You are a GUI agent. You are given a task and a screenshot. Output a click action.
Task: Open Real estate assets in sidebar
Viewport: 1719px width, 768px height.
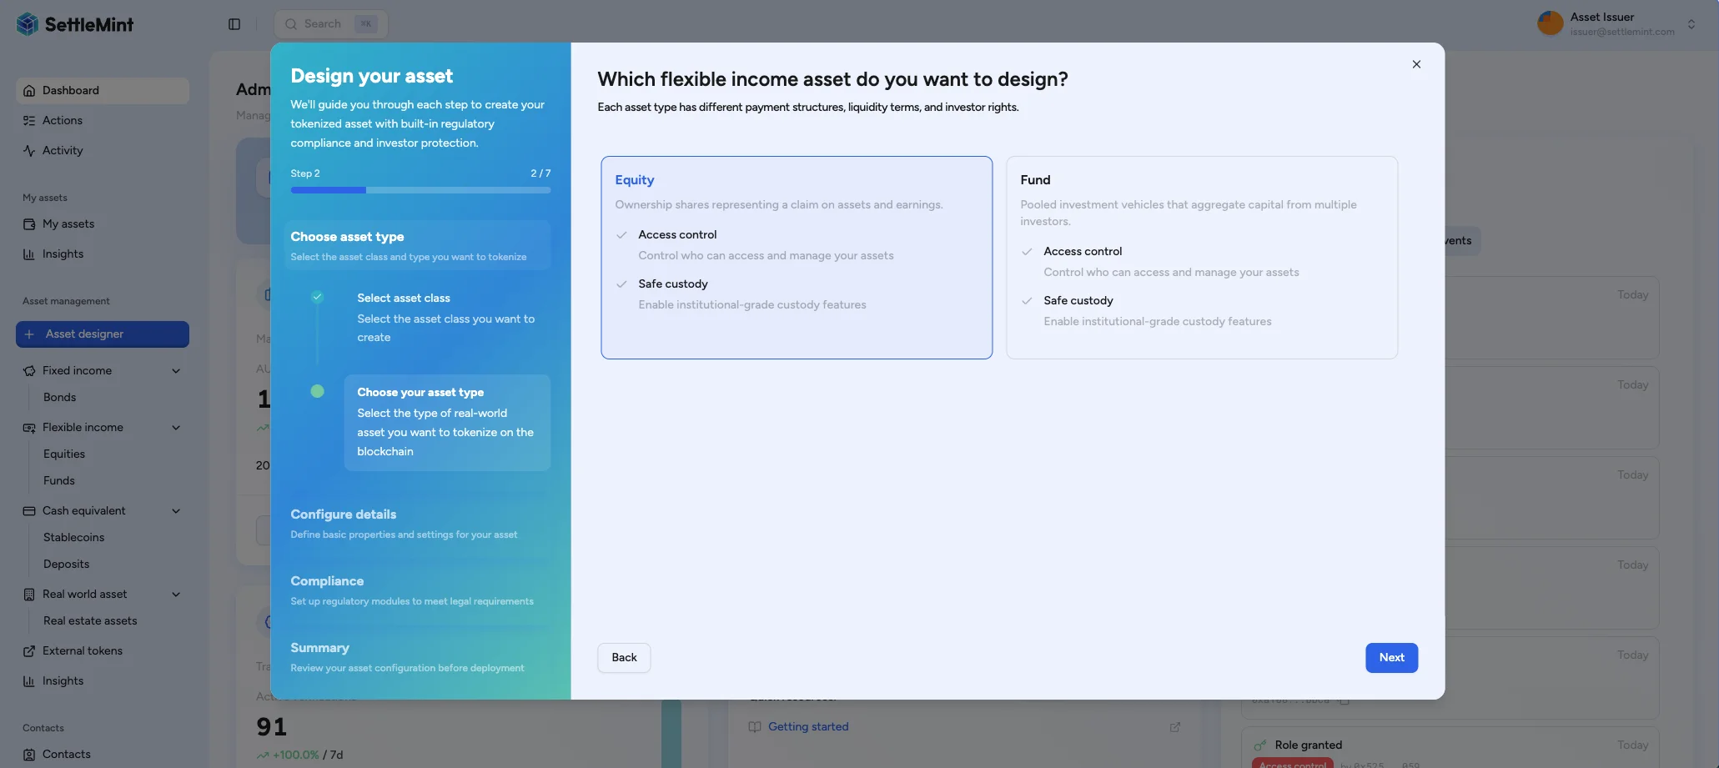coord(90,621)
